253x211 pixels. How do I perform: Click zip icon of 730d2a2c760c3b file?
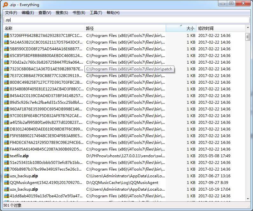[x=7, y=62]
